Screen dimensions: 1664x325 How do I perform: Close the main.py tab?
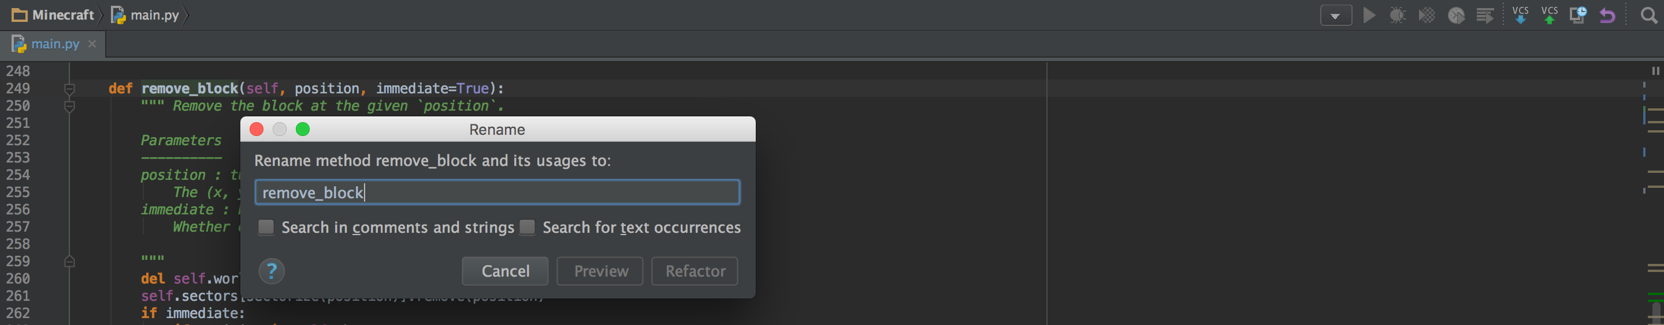(92, 44)
